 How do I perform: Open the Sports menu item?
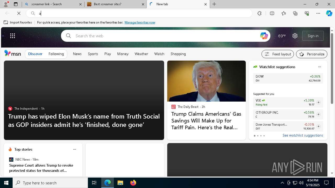[93, 54]
